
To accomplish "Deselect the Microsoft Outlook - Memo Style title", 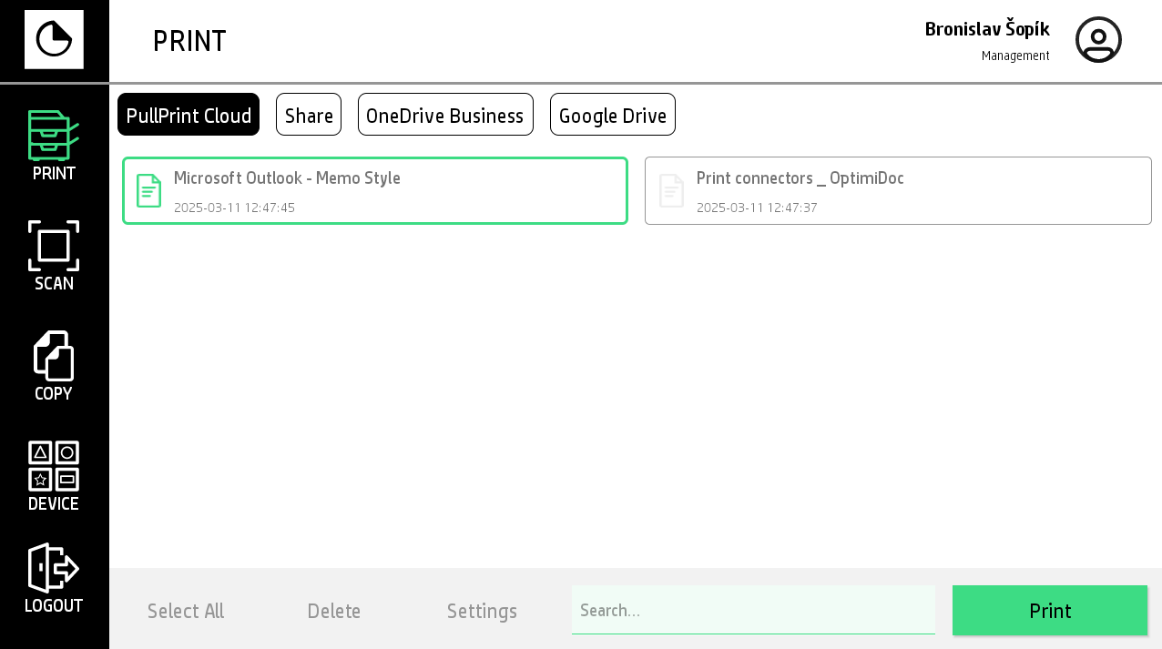I will tap(287, 178).
